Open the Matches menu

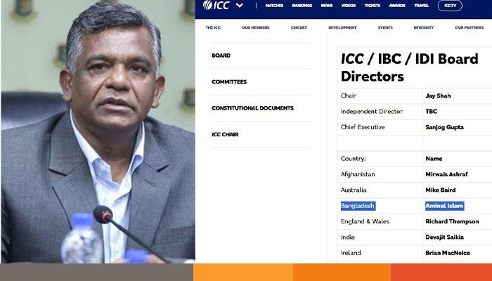(x=274, y=6)
